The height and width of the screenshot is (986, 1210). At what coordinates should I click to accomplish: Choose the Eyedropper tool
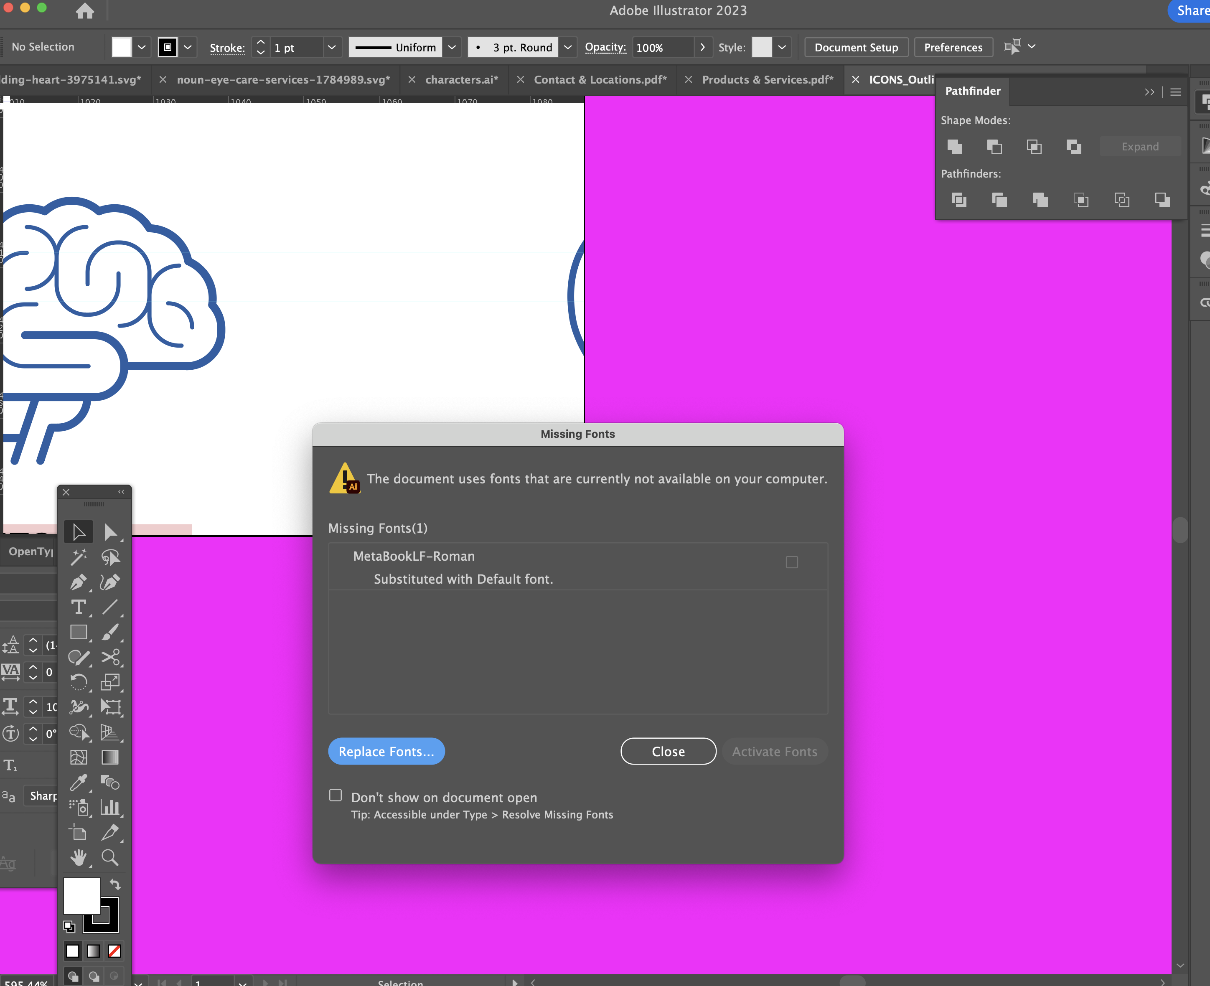click(79, 782)
